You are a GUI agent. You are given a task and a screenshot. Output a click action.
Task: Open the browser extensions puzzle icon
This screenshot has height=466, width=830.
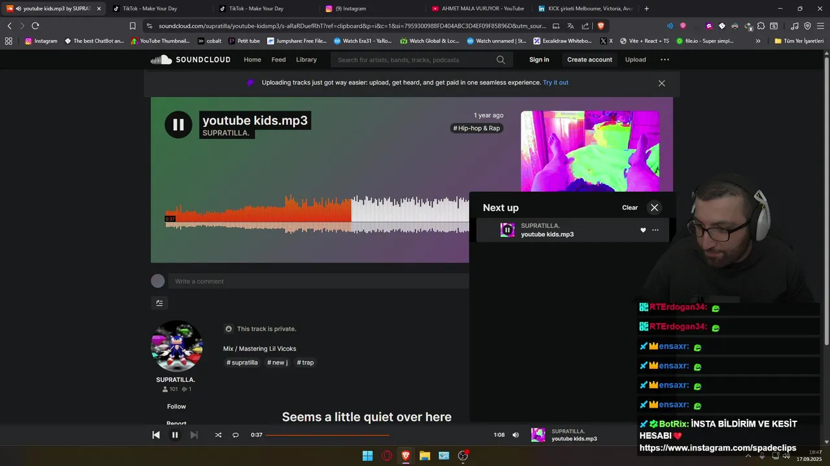pyautogui.click(x=761, y=26)
